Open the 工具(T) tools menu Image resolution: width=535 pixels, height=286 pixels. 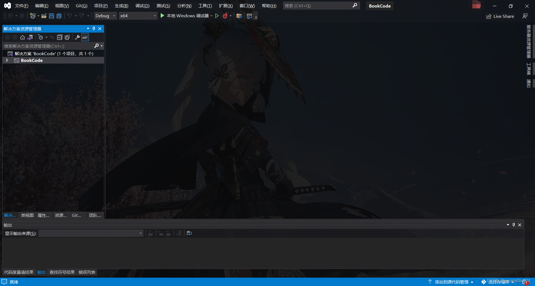pyautogui.click(x=205, y=6)
